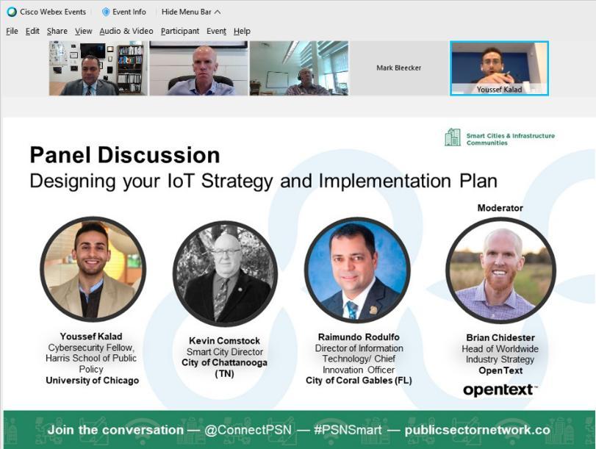Image resolution: width=596 pixels, height=449 pixels.
Task: Click the Head of Worldwide Industry Strategy text
Action: coord(500,354)
